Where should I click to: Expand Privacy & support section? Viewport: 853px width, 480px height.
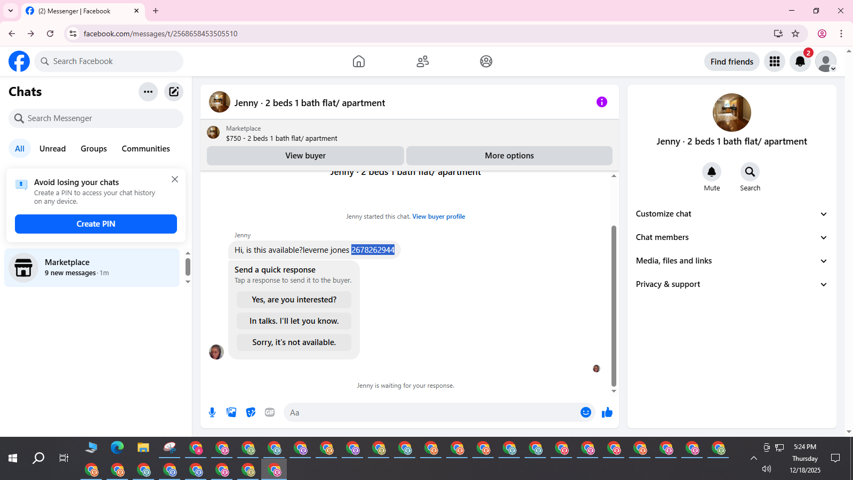pos(731,284)
